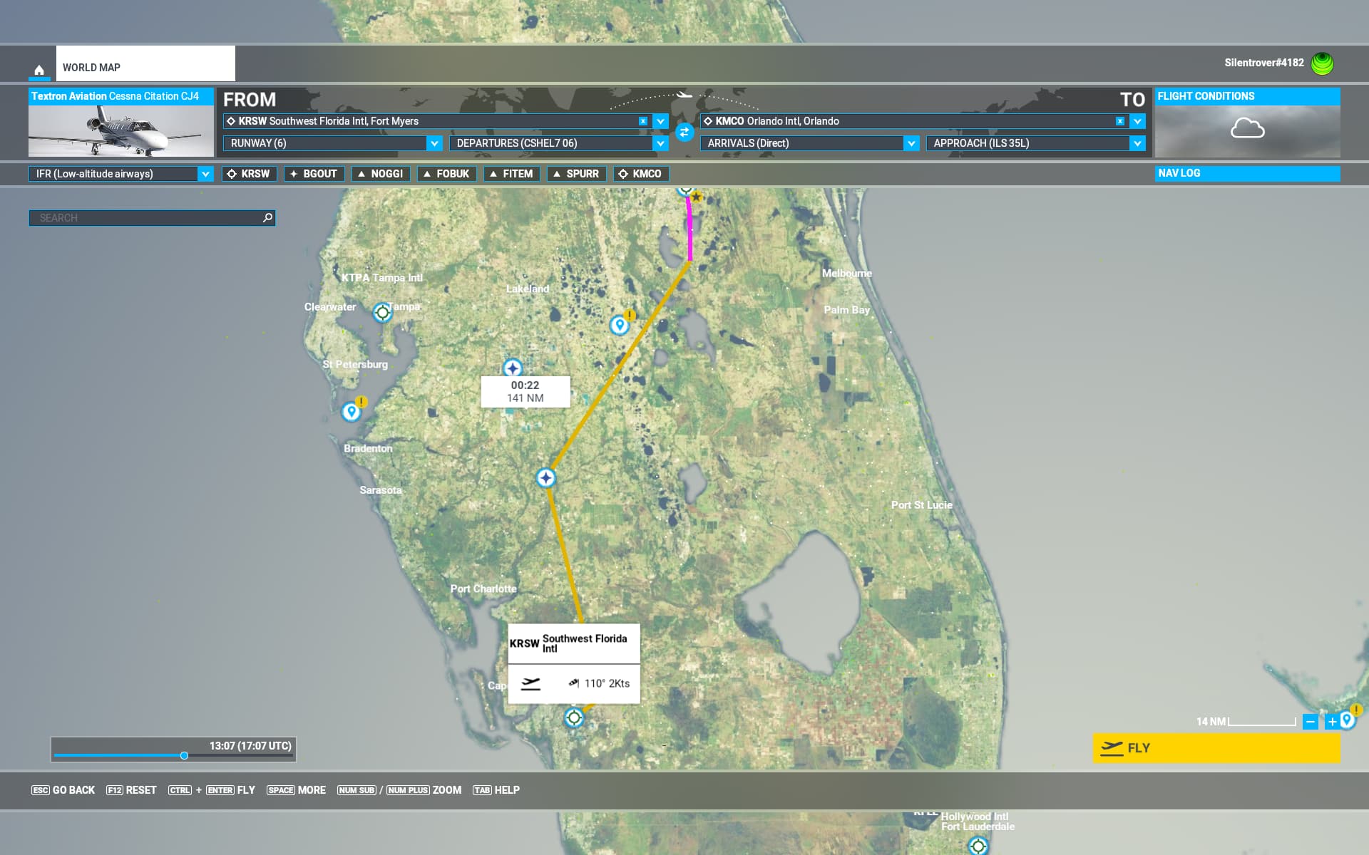
Task: Select the waypoint star marker on route
Action: tap(545, 478)
